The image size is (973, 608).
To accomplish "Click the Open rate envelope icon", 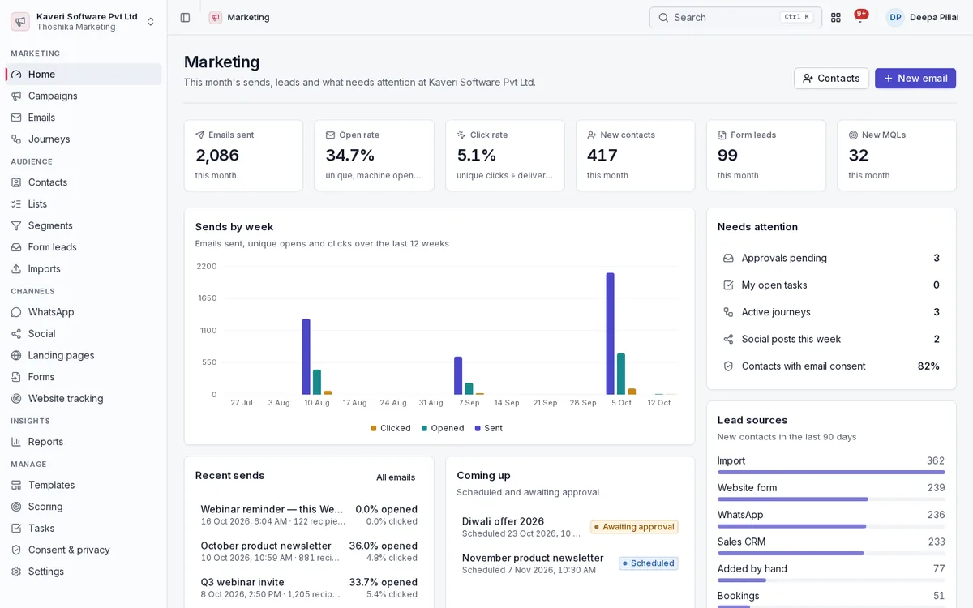I will (330, 135).
